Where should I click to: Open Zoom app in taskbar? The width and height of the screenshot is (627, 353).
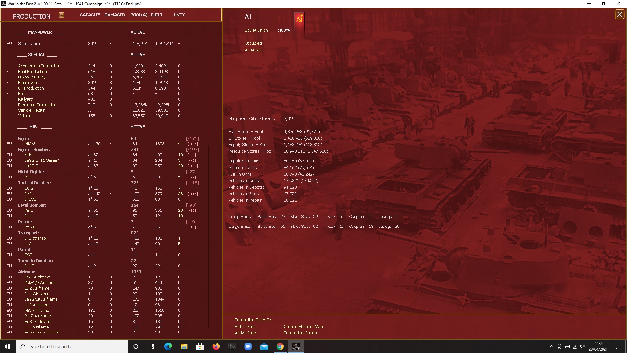tap(248, 346)
